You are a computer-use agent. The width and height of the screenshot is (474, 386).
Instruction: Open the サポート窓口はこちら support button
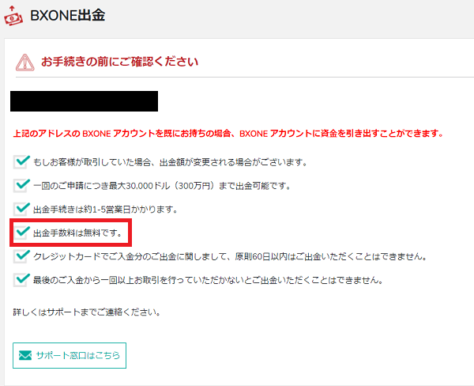70,355
